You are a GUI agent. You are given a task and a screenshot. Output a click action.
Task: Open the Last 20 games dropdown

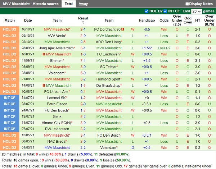pos(197,11)
